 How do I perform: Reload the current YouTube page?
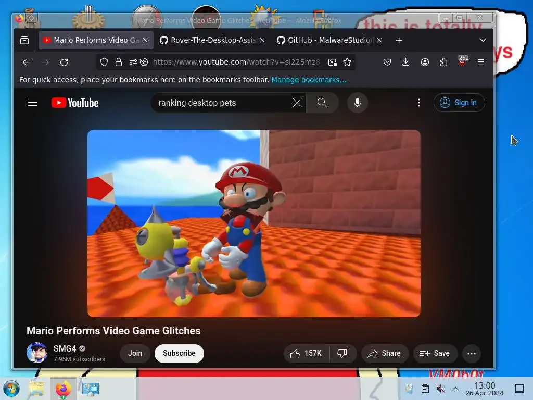(x=64, y=63)
